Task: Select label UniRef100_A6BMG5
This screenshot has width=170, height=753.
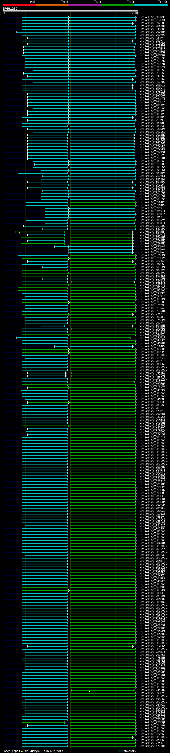Action: click(x=152, y=587)
